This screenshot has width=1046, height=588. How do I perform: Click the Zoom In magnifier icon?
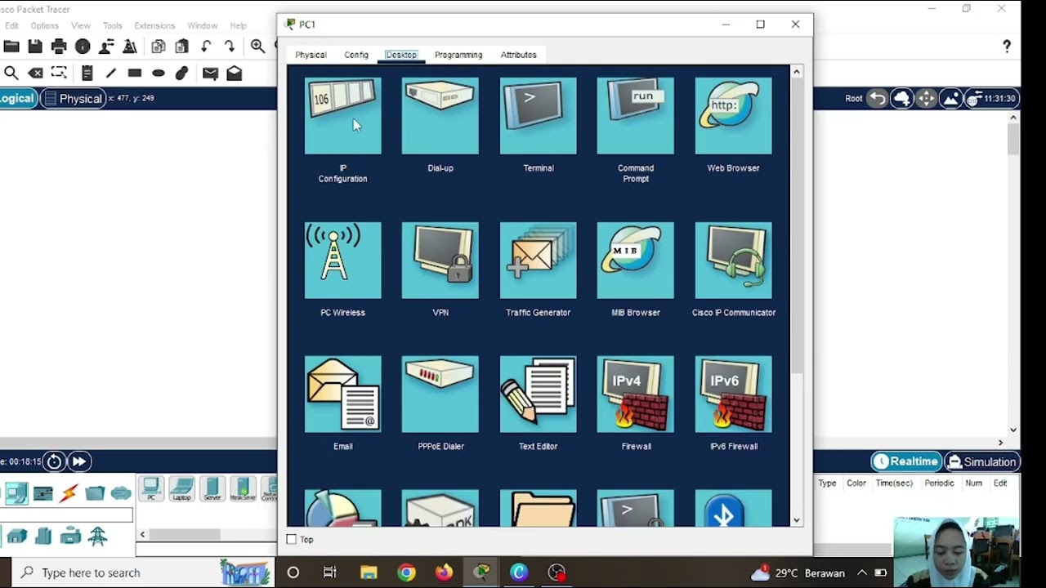(x=257, y=47)
